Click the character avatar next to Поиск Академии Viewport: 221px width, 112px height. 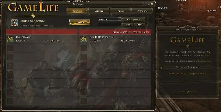(15, 23)
